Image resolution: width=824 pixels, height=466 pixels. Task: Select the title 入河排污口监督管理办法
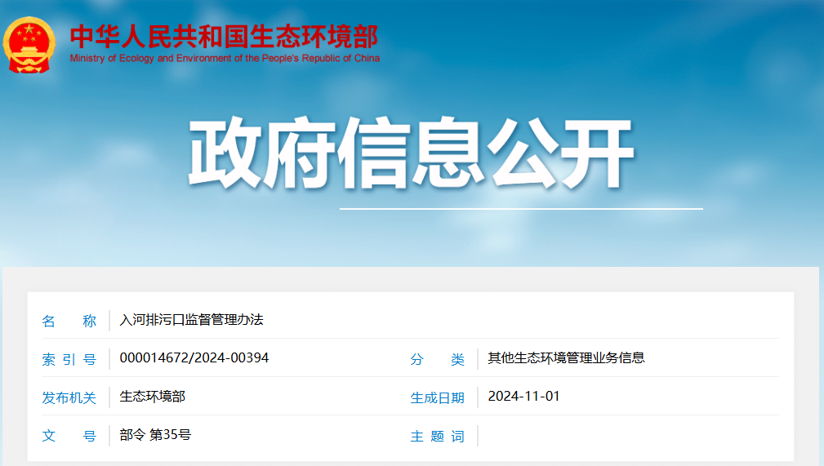tap(191, 319)
